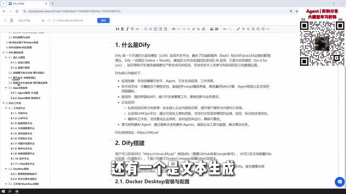Redo the last undone edit
Viewport: 346px width, 194px height.
pyautogui.click(x=230, y=29)
